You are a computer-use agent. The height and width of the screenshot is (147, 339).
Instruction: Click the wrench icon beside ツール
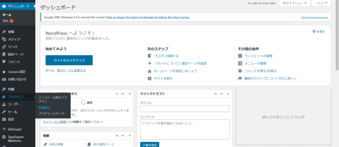pos(4,112)
